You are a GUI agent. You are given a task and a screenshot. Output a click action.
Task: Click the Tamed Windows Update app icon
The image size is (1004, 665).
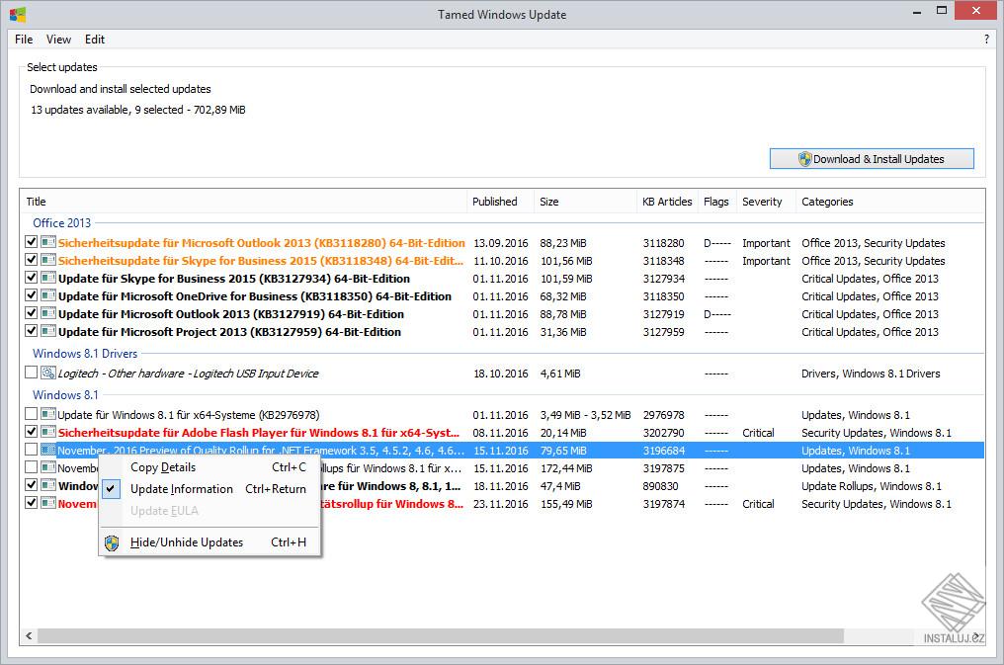point(18,14)
